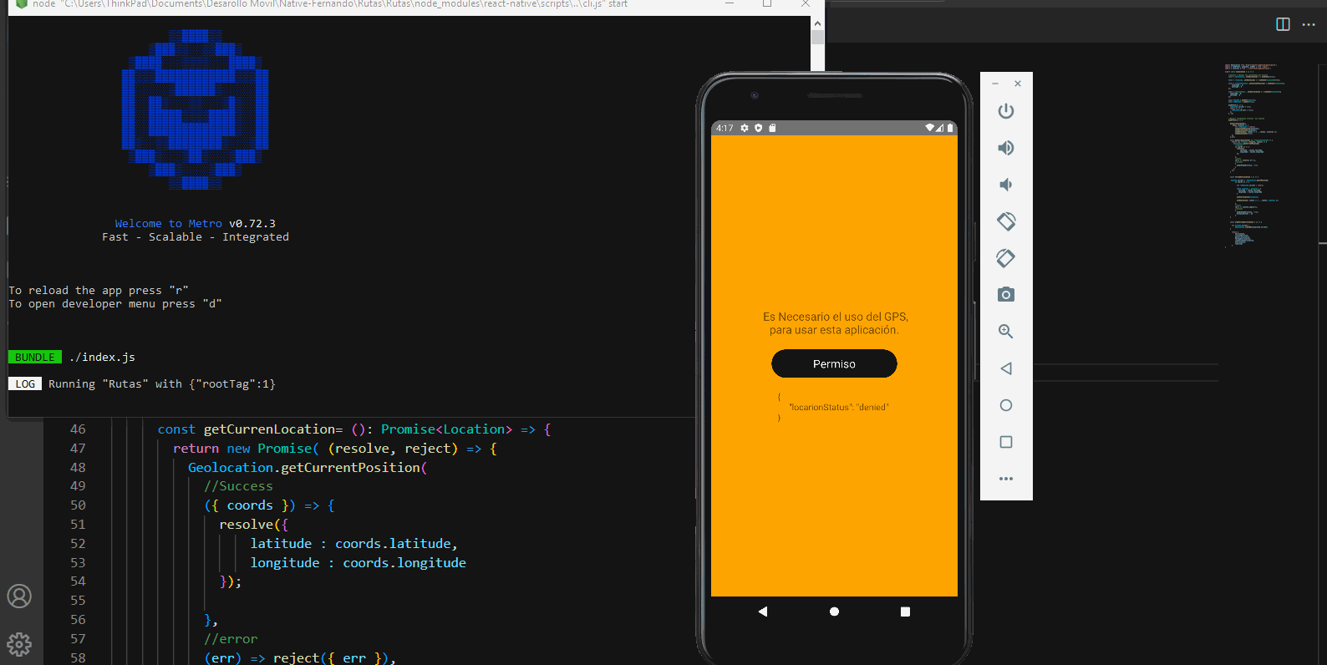Click emulator toolbar Home circle
The width and height of the screenshot is (1327, 665).
[x=1006, y=405]
